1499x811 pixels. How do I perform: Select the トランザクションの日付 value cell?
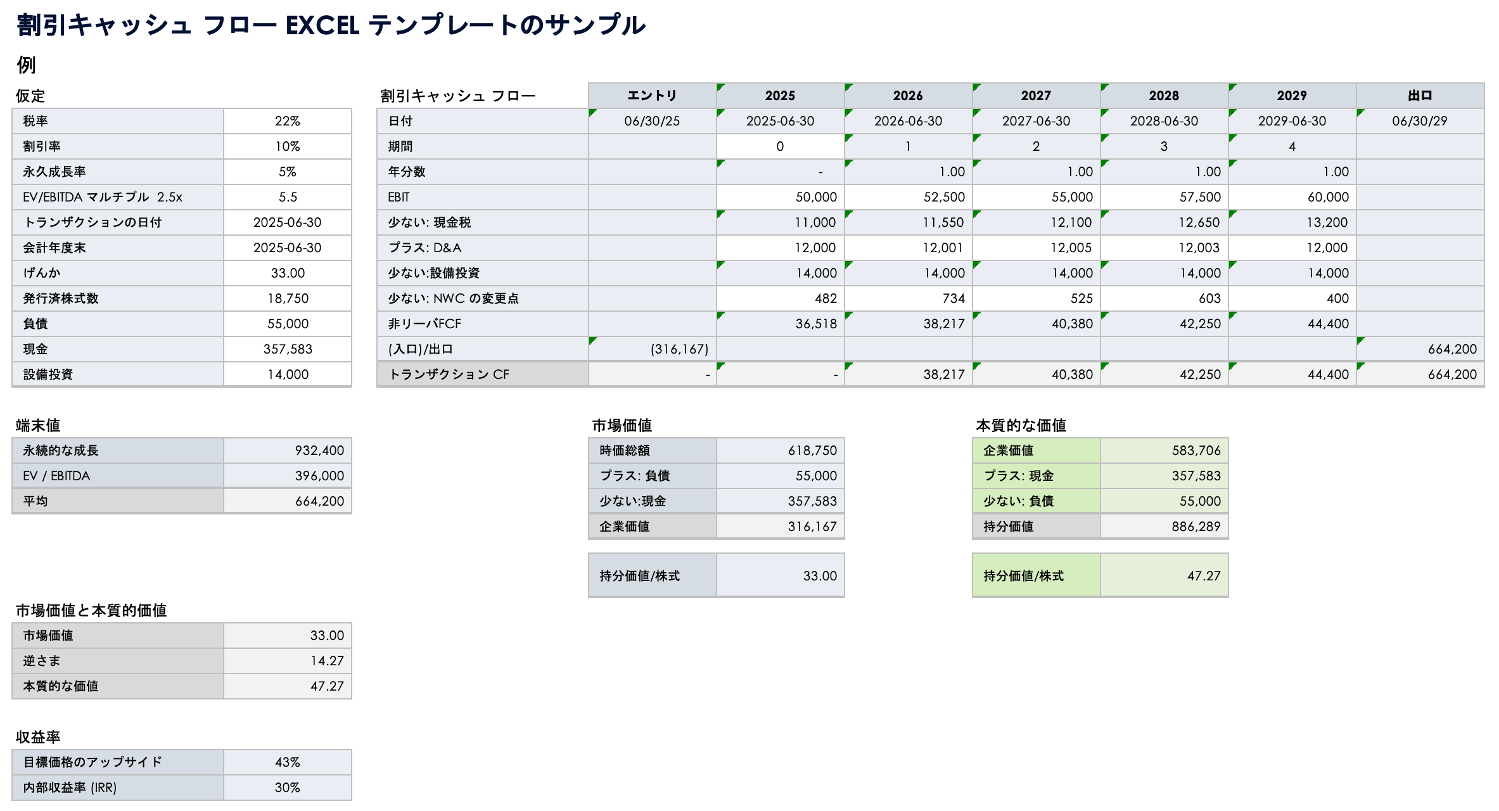coord(288,222)
